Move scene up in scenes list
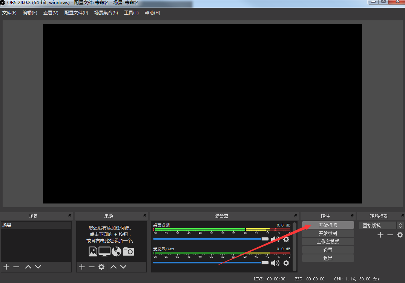Screen dimensions: 405x283 [28, 267]
